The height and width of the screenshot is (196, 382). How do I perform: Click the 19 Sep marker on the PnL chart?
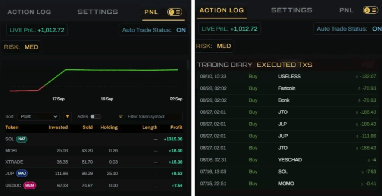(x=107, y=99)
